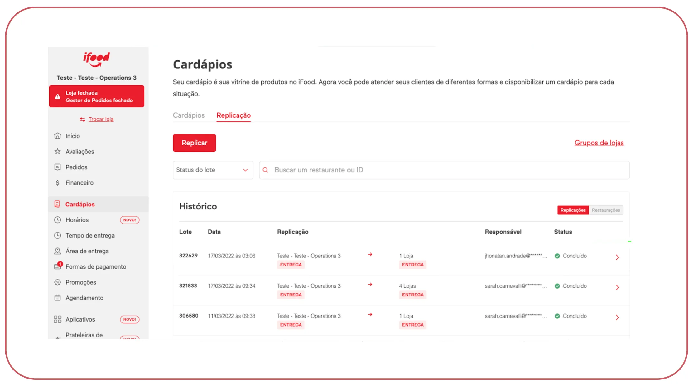Click the magnifier icon in search field
The width and height of the screenshot is (693, 386).
(x=265, y=170)
